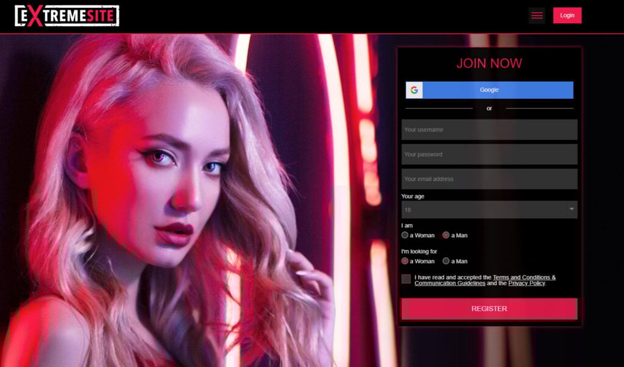This screenshot has height=367, width=624.
Task: Click the 'JOIN NOW' heading
Action: pos(489,63)
